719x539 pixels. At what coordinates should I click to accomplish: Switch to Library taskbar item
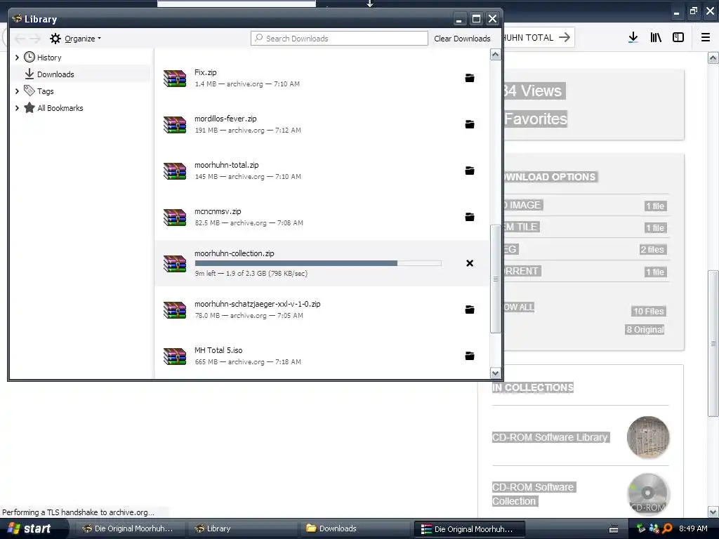[x=244, y=528]
